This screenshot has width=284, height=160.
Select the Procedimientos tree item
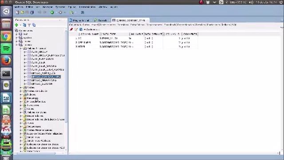36,102
